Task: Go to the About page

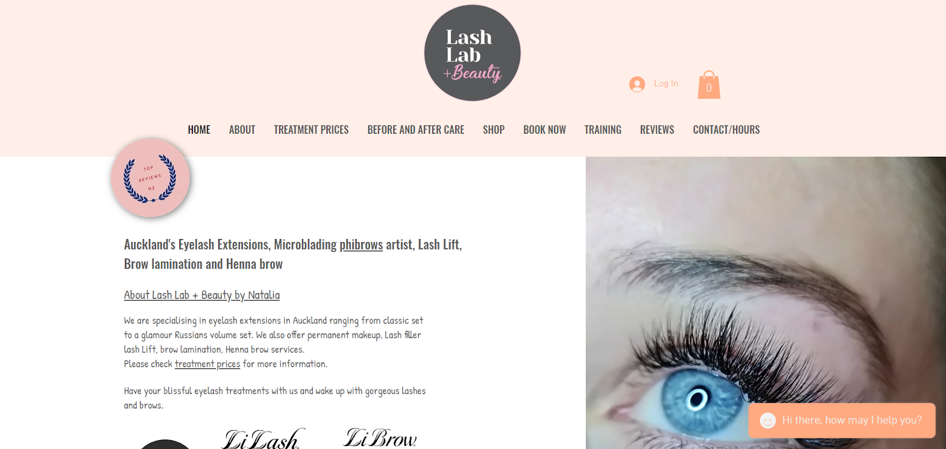Action: pos(242,130)
